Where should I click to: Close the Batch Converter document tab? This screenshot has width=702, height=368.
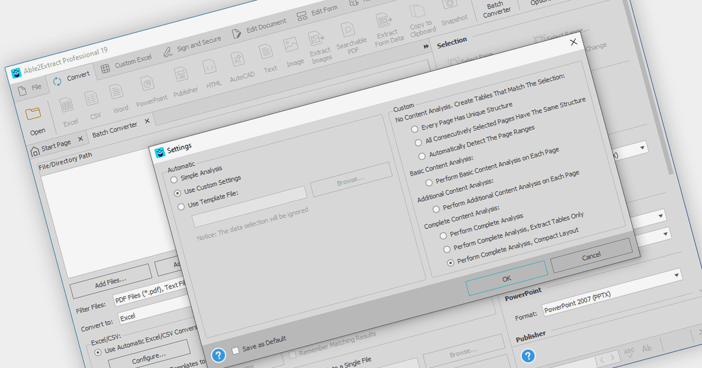click(147, 120)
